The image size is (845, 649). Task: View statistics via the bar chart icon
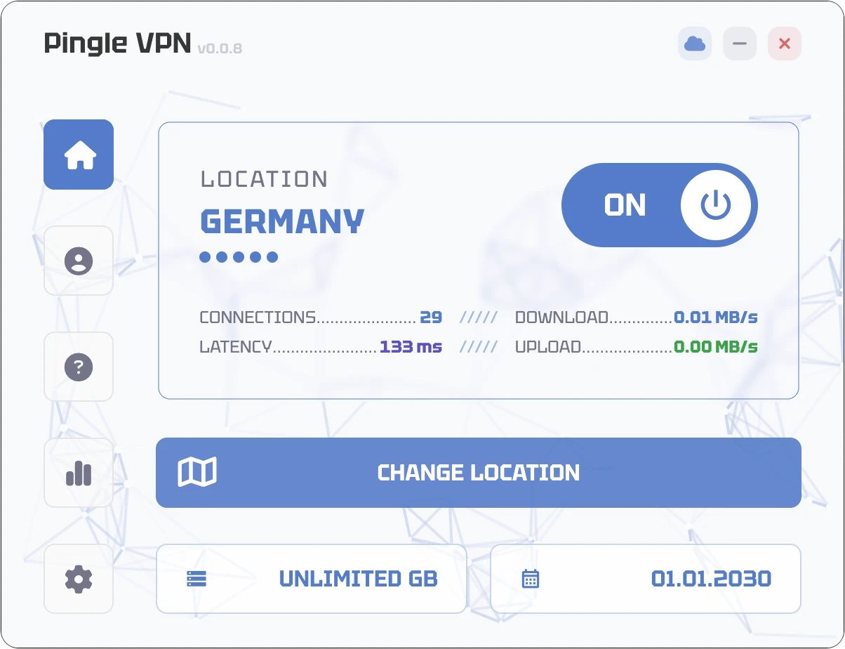78,473
